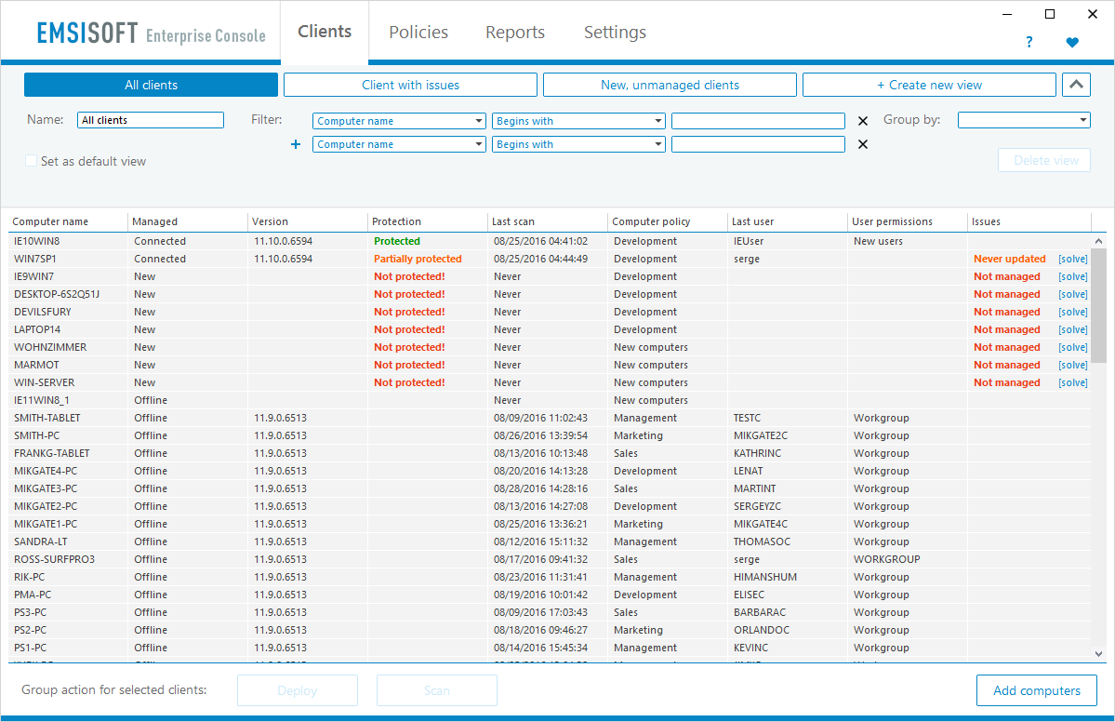
Task: Remove the first filter row with X
Action: click(863, 121)
